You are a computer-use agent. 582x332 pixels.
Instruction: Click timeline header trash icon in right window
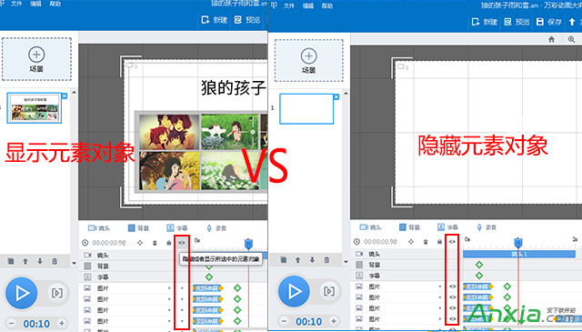426,242
